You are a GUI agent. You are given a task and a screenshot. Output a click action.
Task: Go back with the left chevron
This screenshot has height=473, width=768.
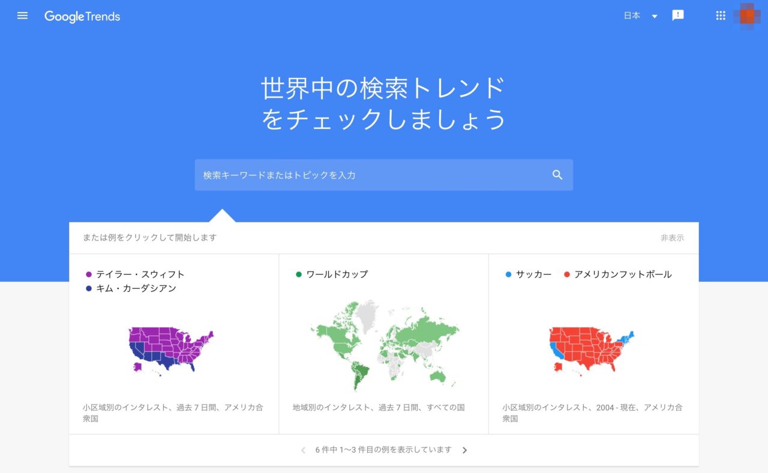coord(302,450)
